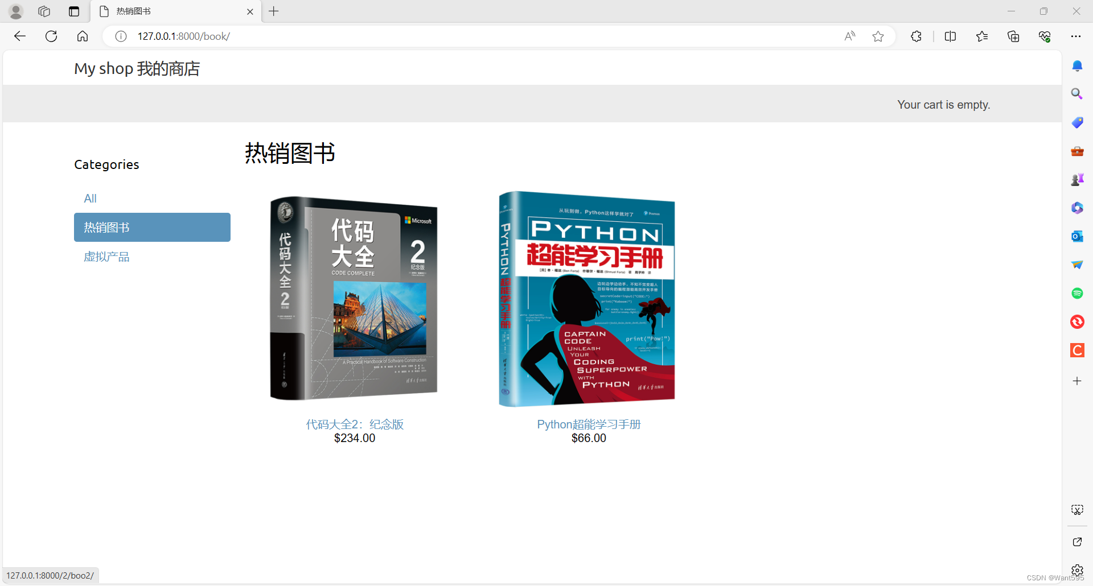Open a new tab
1093x586 pixels.
(x=274, y=11)
